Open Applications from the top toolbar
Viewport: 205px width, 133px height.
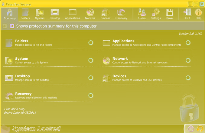point(73,14)
